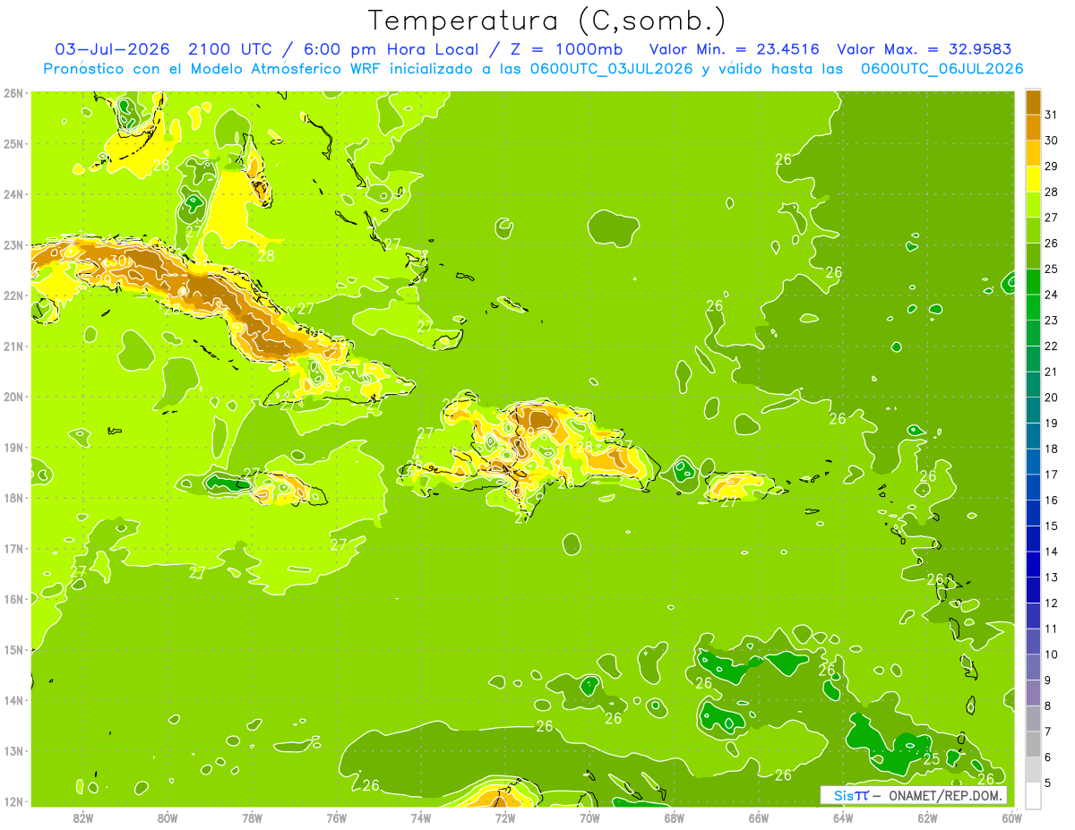This screenshot has height=830, width=1075.
Task: Click the "64W" longitude axis label
Action: pos(843,818)
